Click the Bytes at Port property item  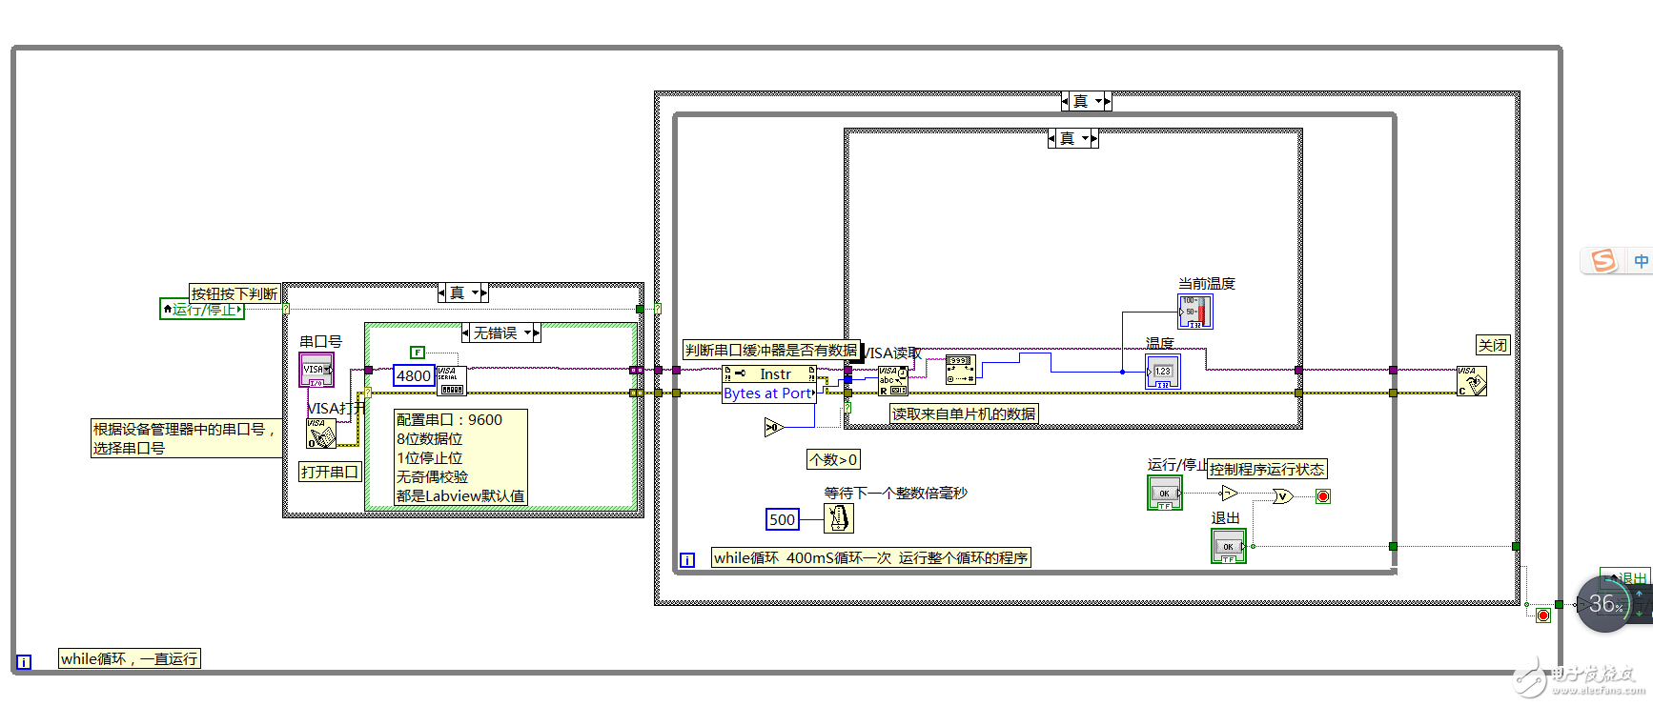click(x=769, y=393)
